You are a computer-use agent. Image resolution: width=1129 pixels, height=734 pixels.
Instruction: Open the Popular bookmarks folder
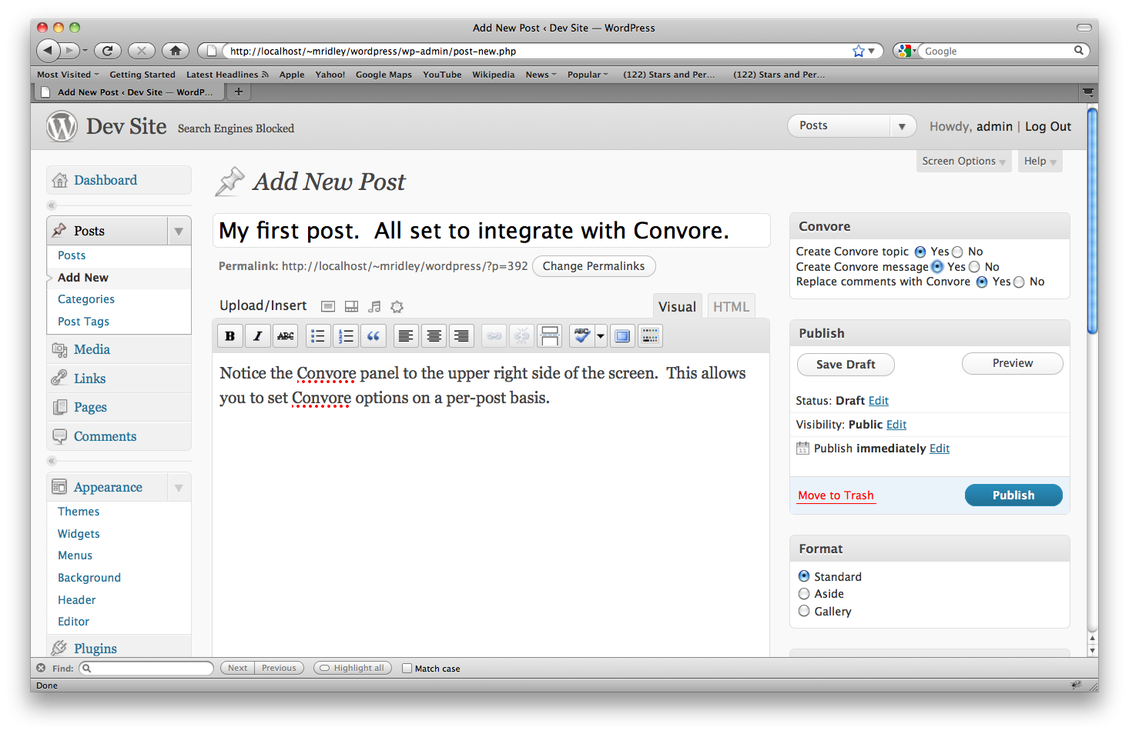(588, 75)
